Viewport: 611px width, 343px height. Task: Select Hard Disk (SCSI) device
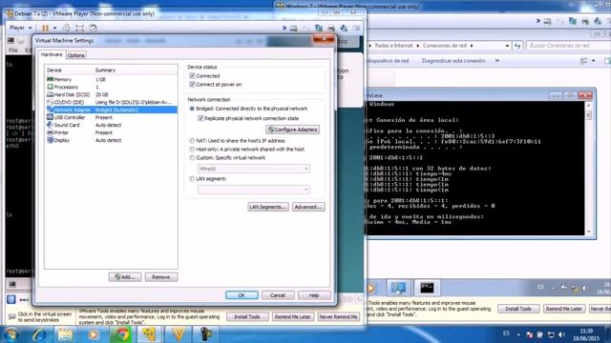click(x=111, y=94)
